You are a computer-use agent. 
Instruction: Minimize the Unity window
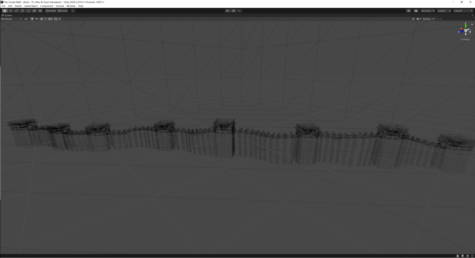[x=453, y=2]
